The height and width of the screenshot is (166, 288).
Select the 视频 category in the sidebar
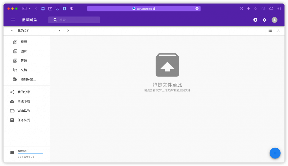(x=24, y=42)
